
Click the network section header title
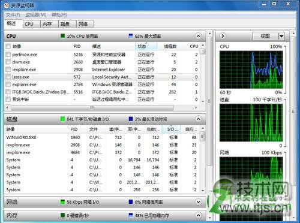point(12,202)
